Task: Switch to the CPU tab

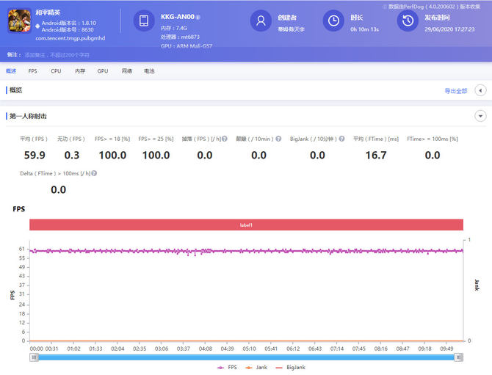Action: [56, 71]
